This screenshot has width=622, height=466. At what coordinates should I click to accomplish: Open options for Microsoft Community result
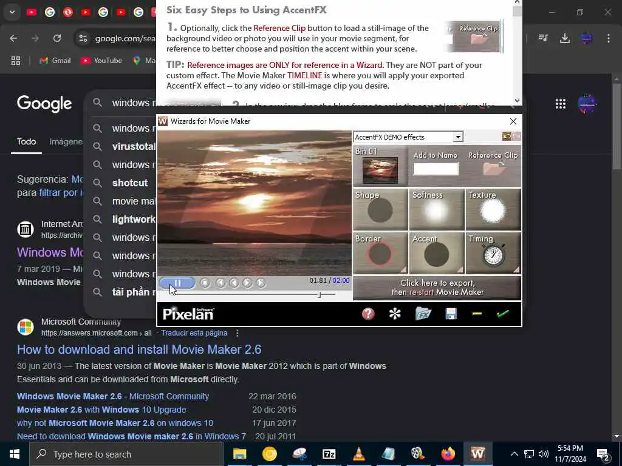[238, 333]
